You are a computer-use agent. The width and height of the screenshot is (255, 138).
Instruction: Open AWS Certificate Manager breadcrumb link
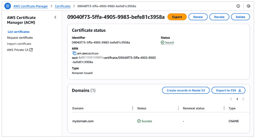pos(31,6)
